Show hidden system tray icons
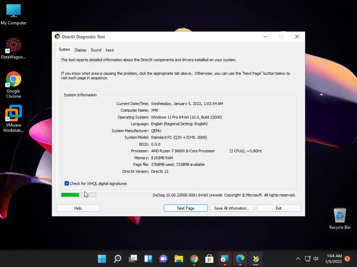 click(x=298, y=259)
